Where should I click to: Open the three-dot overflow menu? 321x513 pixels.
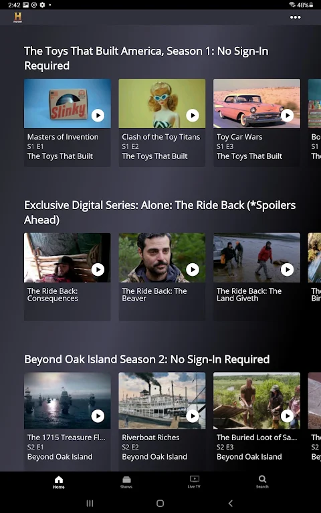(295, 17)
